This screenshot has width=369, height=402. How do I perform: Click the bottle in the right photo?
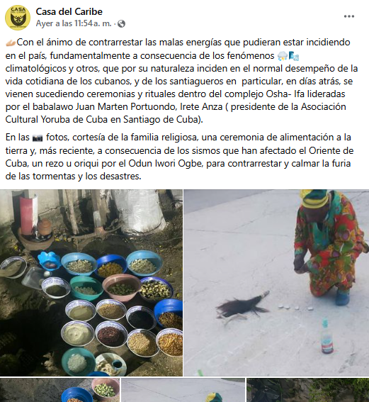(x=327, y=336)
